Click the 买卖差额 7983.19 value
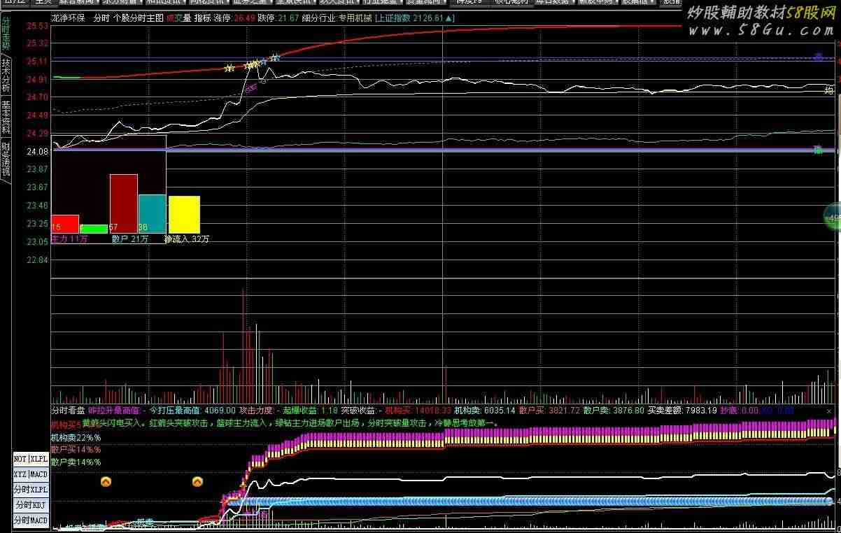This screenshot has width=841, height=533. [x=682, y=411]
